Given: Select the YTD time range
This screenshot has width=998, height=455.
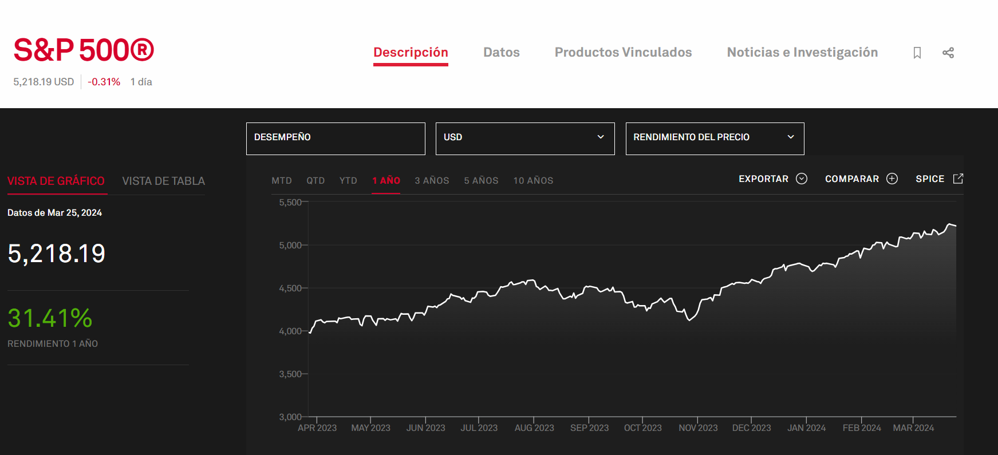Looking at the screenshot, I should 348,181.
